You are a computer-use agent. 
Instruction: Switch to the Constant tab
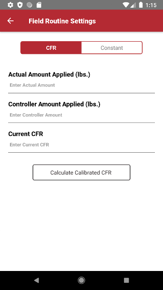pyautogui.click(x=112, y=48)
